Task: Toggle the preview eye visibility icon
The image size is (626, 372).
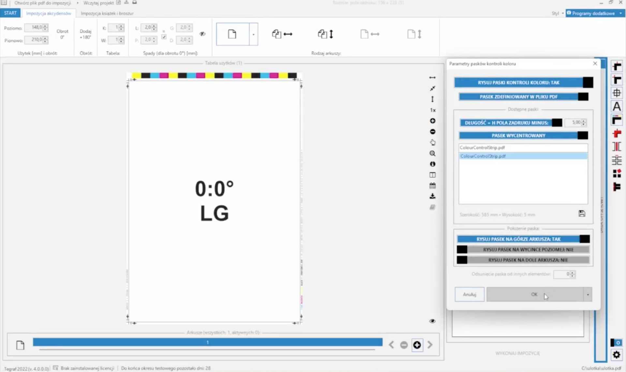Action: (432, 321)
